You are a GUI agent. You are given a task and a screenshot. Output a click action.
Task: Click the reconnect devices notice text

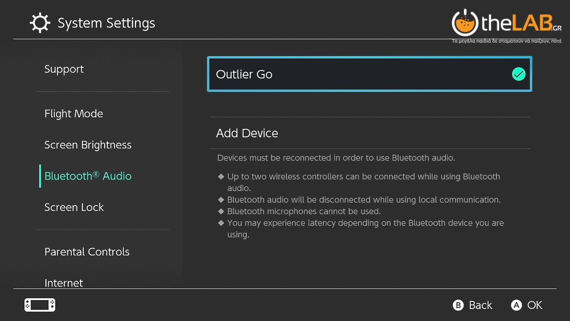[336, 158]
